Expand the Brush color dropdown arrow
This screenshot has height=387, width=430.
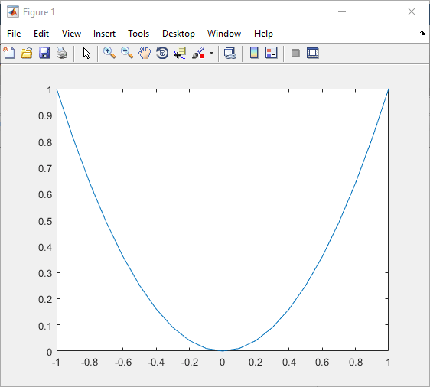(211, 53)
